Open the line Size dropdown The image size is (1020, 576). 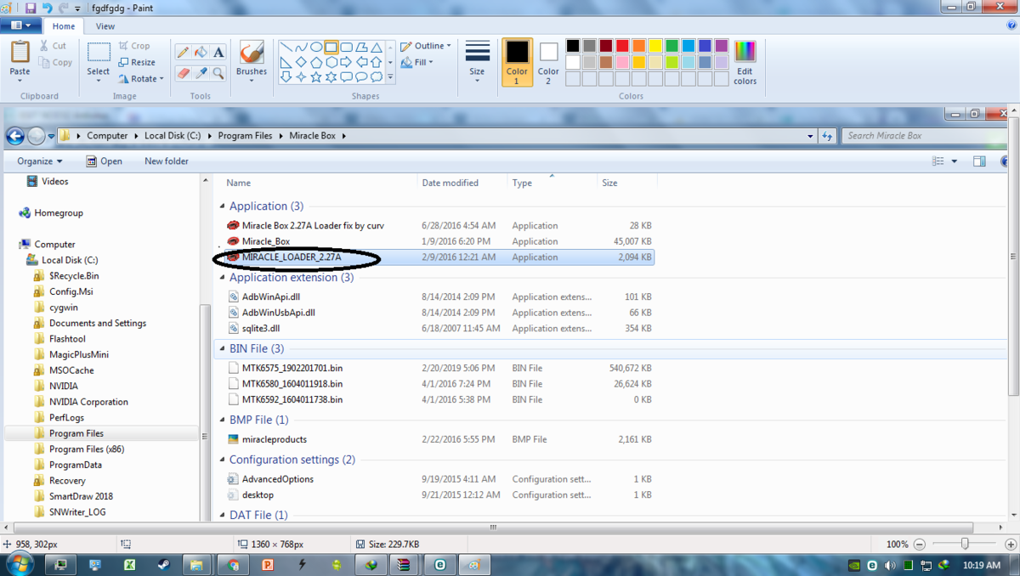[478, 61]
